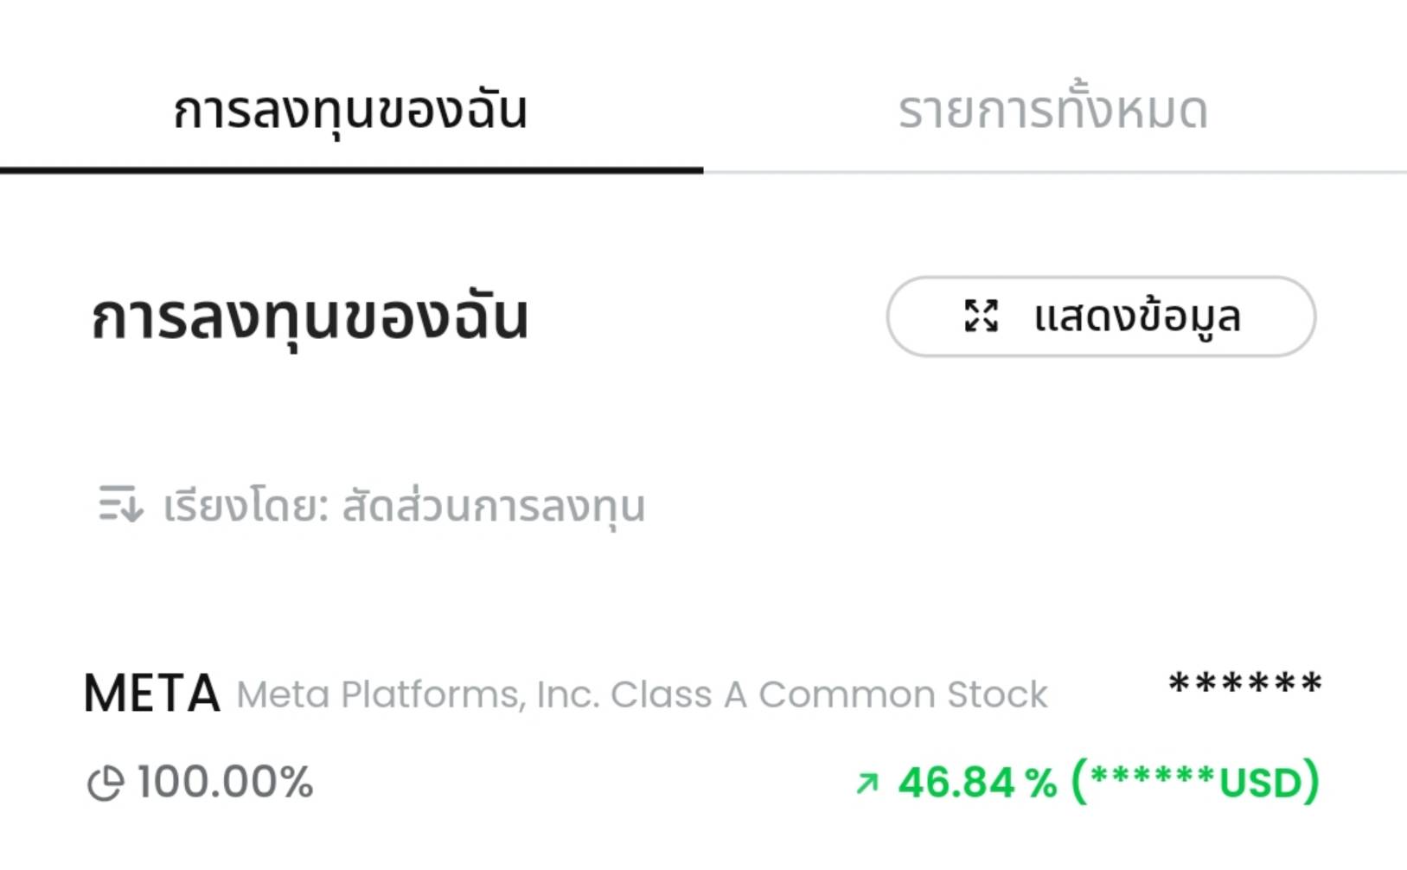The image size is (1407, 870).
Task: Click the grey inactive tab divider line
Action: coord(1055,172)
